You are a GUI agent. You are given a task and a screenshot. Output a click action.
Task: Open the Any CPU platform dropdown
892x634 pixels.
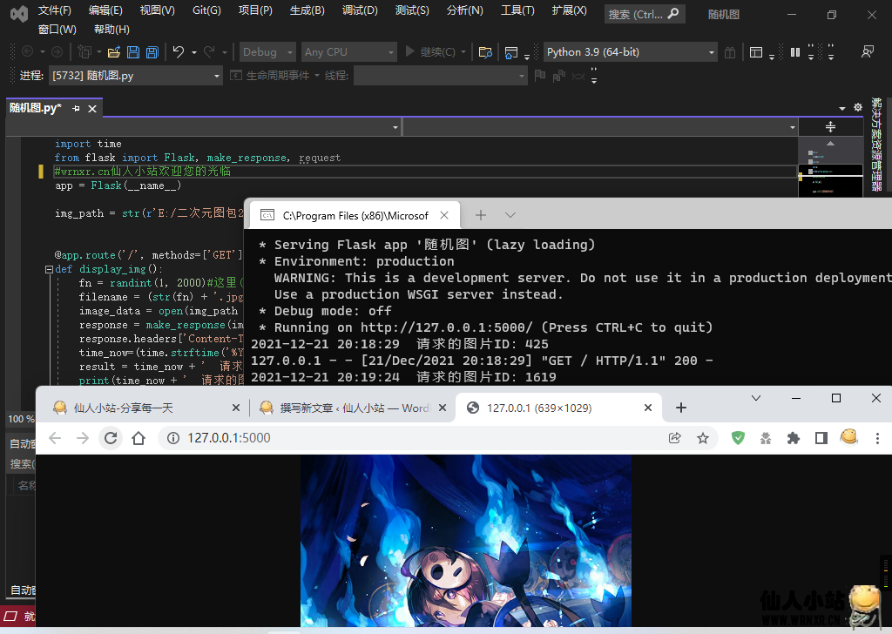[x=348, y=52]
